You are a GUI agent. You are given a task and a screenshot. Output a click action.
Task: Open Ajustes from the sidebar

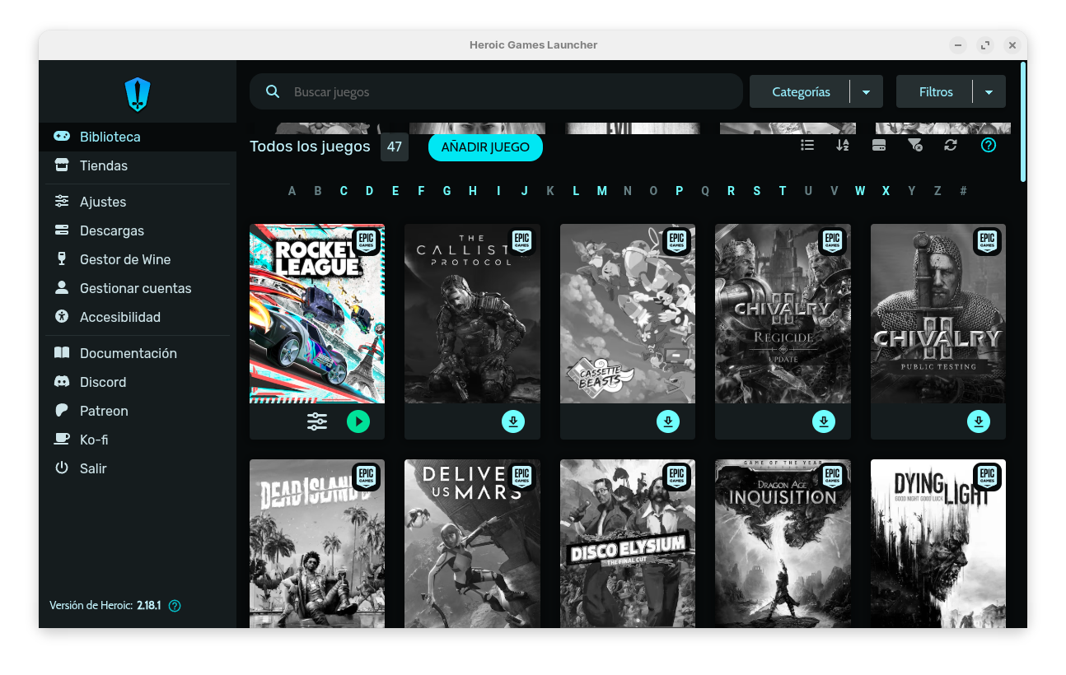pos(138,202)
